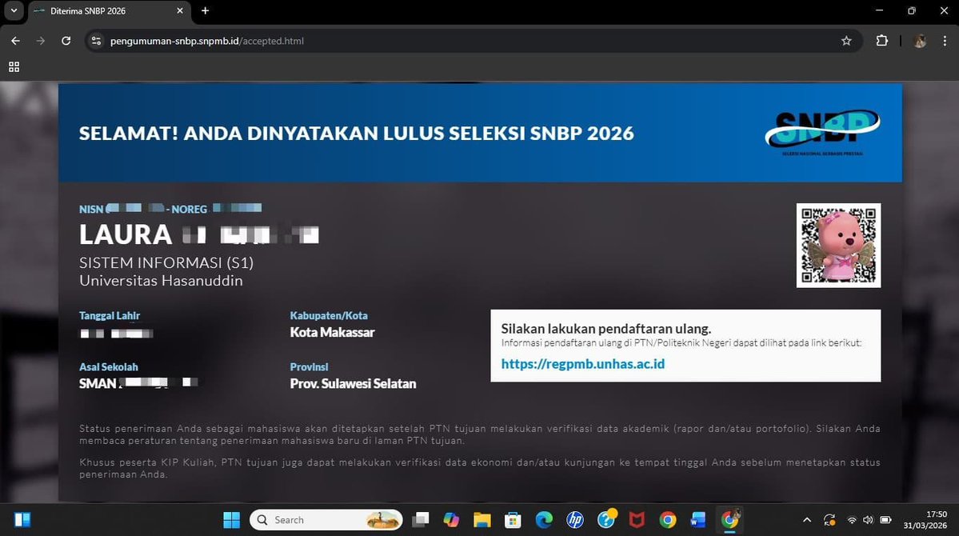Viewport: 959px width, 536px height.
Task: Show hidden system tray icons
Action: point(807,520)
